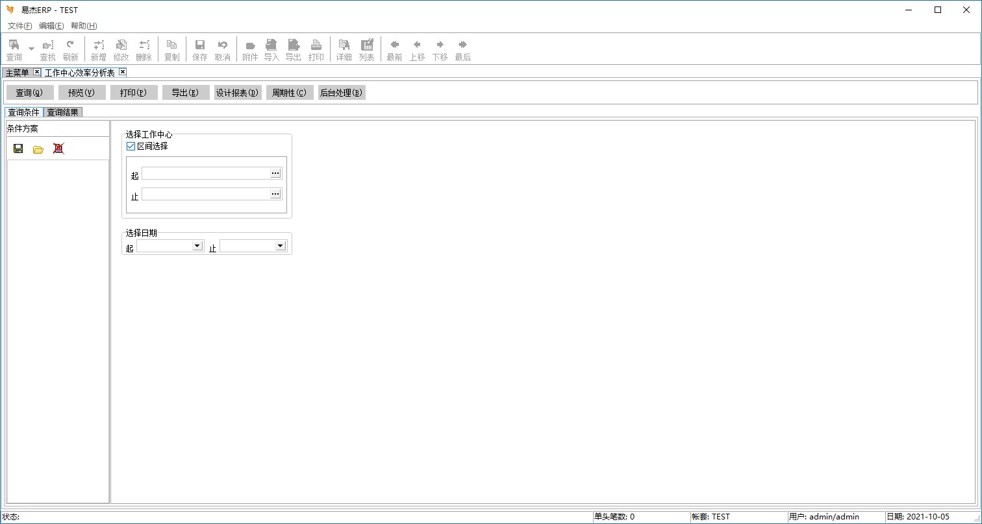The width and height of the screenshot is (982, 524).
Task: Switch to the 查询结果 tab
Action: pyautogui.click(x=62, y=112)
